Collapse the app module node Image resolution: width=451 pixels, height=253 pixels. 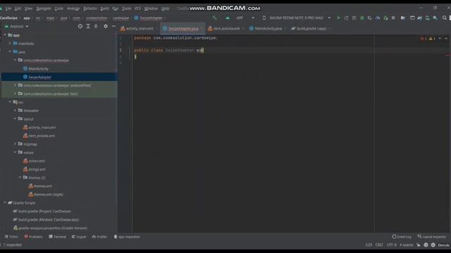pos(5,35)
